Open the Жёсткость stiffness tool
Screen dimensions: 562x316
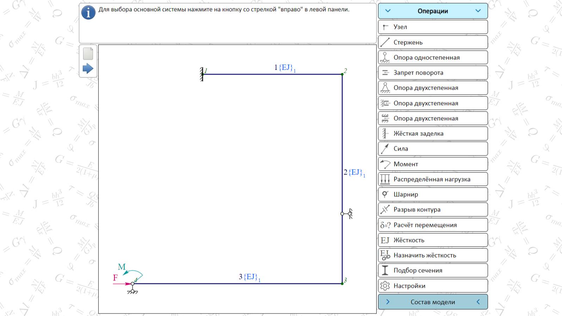pos(433,240)
